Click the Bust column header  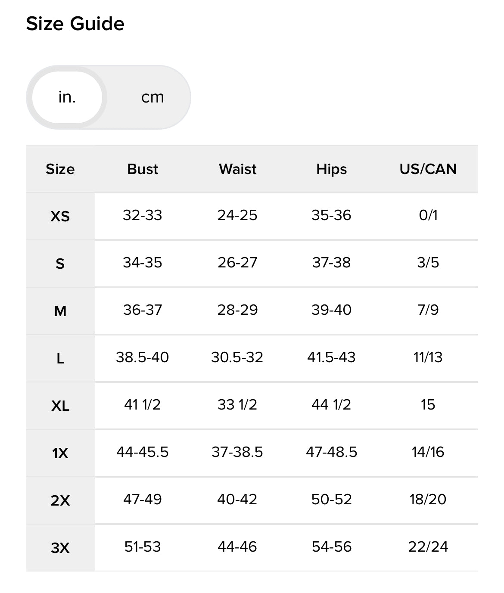[143, 169]
